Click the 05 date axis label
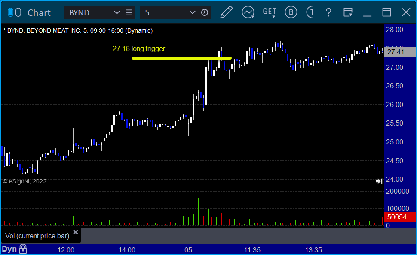 [x=188, y=250]
